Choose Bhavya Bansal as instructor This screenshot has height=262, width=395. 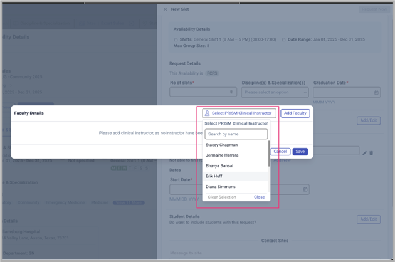[x=235, y=165]
